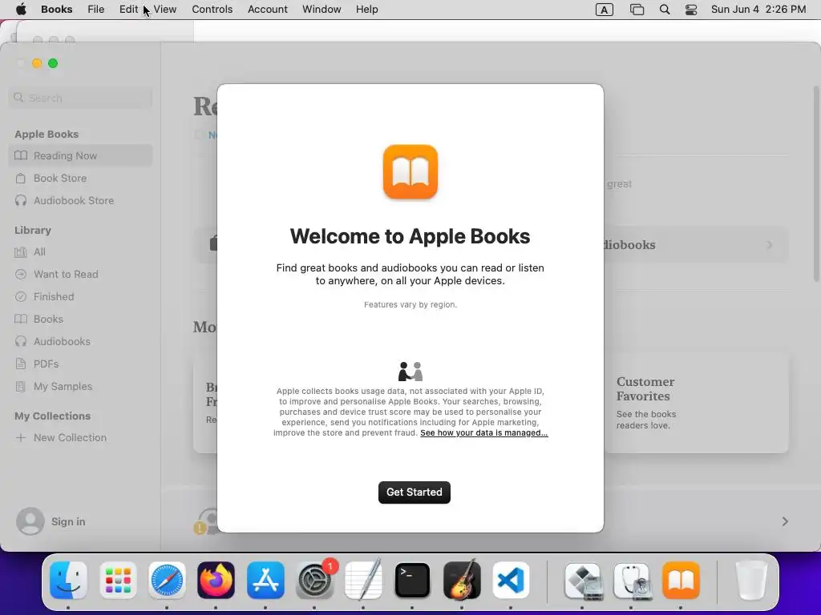Image resolution: width=821 pixels, height=615 pixels.
Task: Open the Help menu
Action: tap(366, 10)
